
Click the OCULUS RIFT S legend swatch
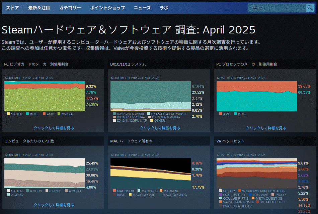(221, 198)
